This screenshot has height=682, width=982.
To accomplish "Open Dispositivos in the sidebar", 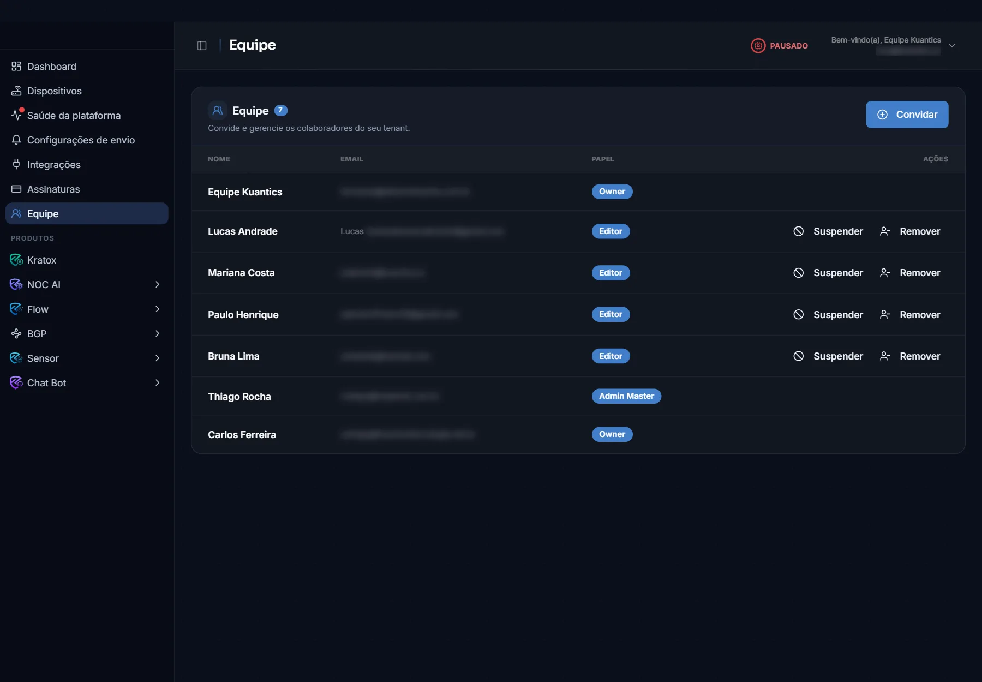I will [87, 91].
